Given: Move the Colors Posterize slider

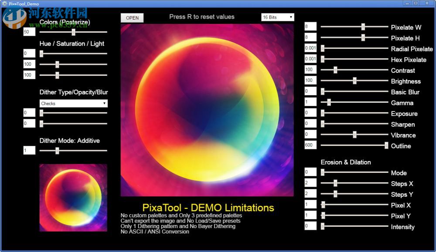Looking at the screenshot, I should pos(73,31).
